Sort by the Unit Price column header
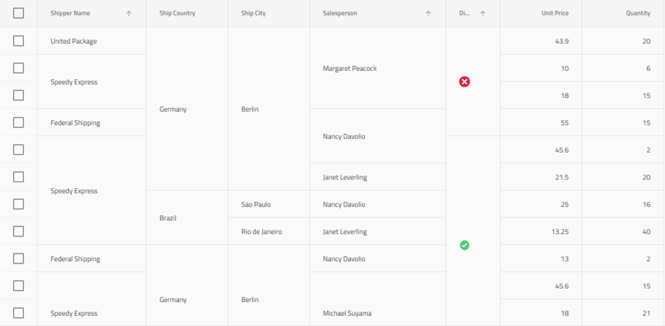This screenshot has height=326, width=665. coord(555,14)
